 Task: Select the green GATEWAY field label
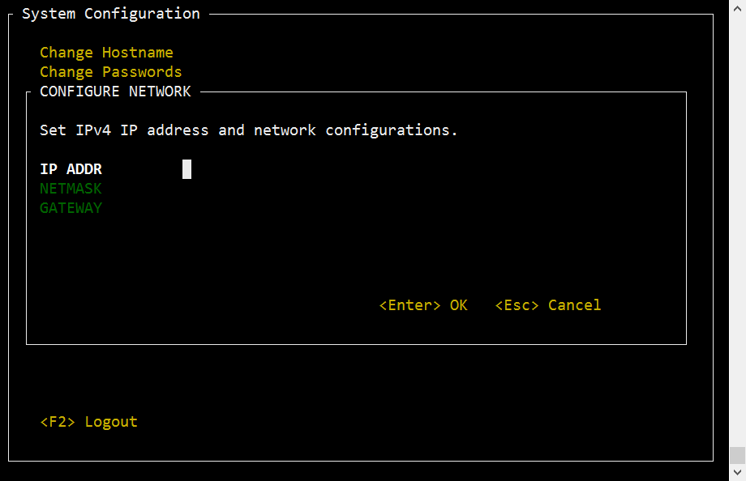pos(71,208)
